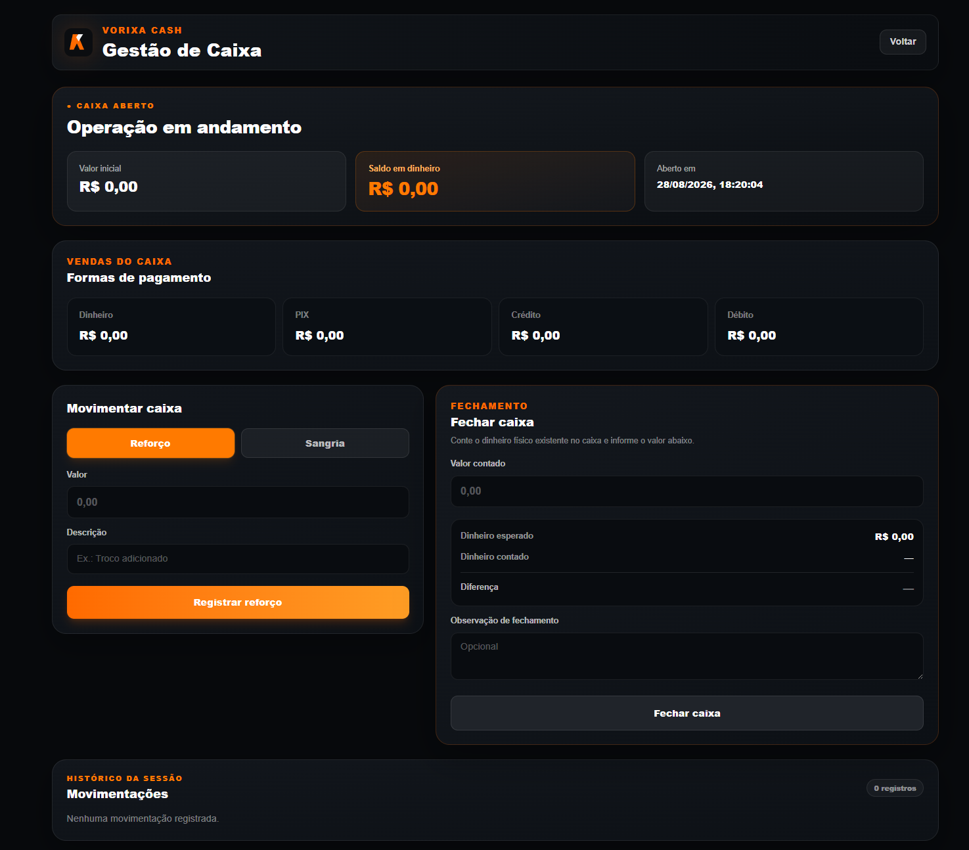Click the Aberto em date value '28/08/2026, 18:20:04'
This screenshot has height=850, width=969.
710,185
